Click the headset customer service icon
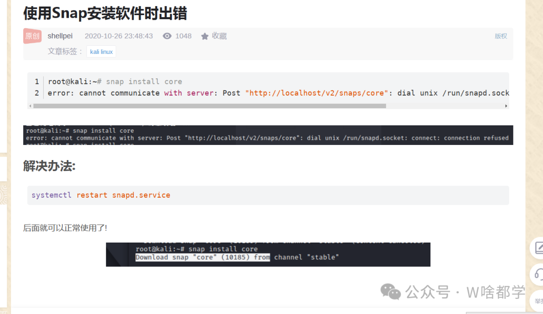The width and height of the screenshot is (543, 314). coord(538,274)
